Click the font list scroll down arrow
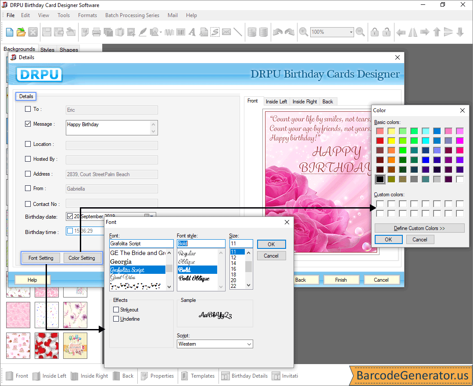Image resolution: width=473 pixels, height=386 pixels. 169,287
